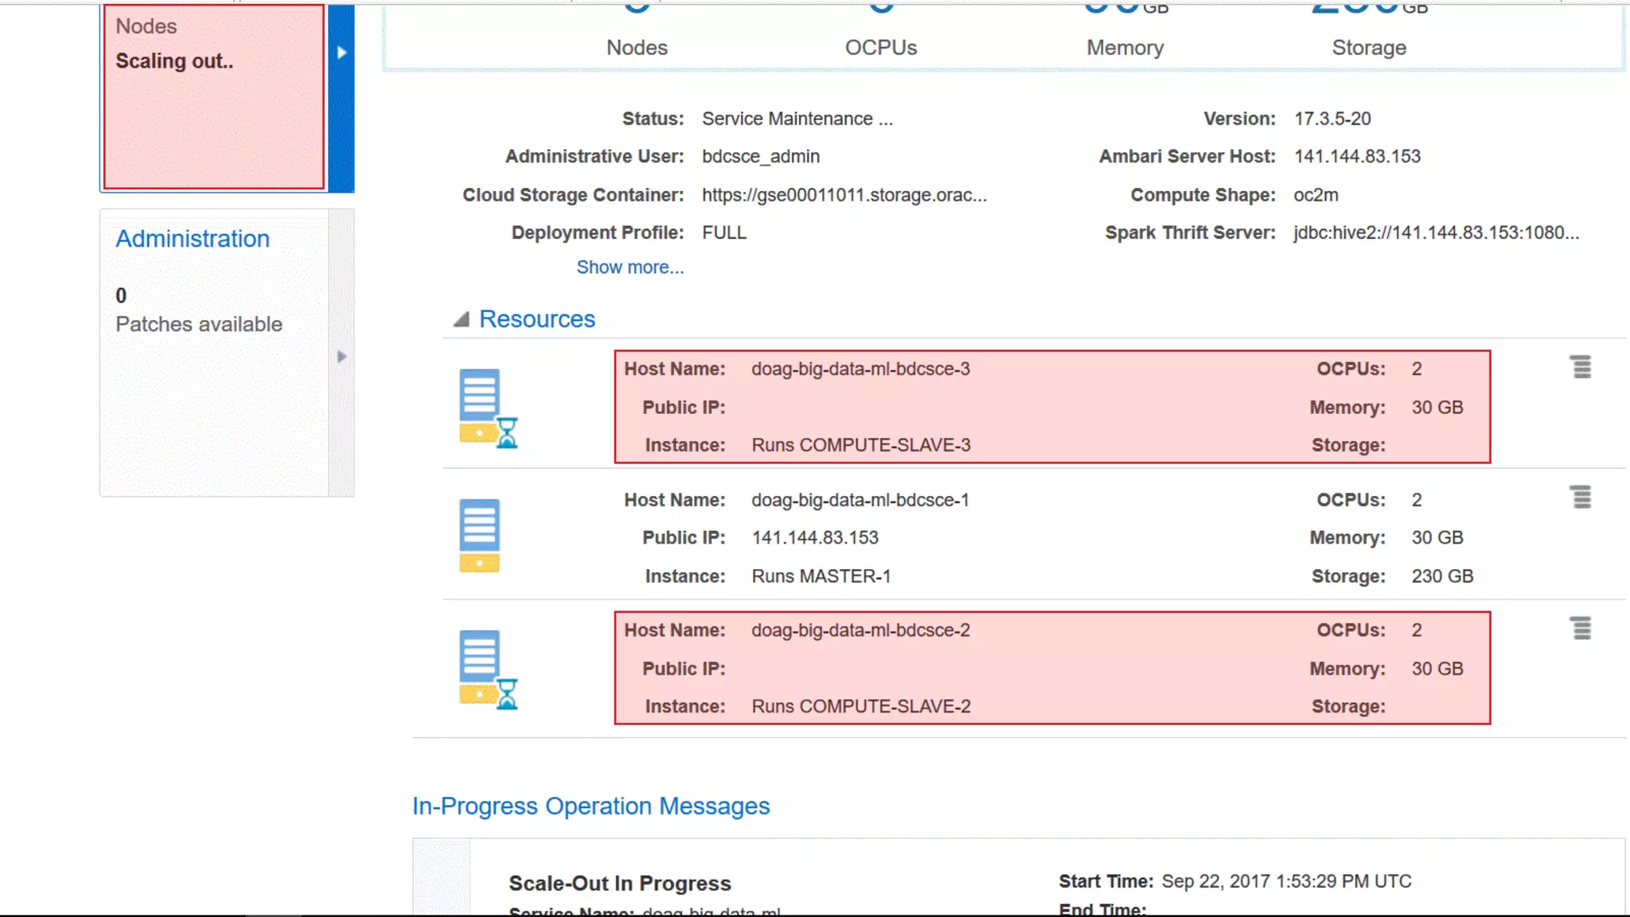1630x917 pixels.
Task: Expand the Administration tile arrow
Action: [341, 356]
